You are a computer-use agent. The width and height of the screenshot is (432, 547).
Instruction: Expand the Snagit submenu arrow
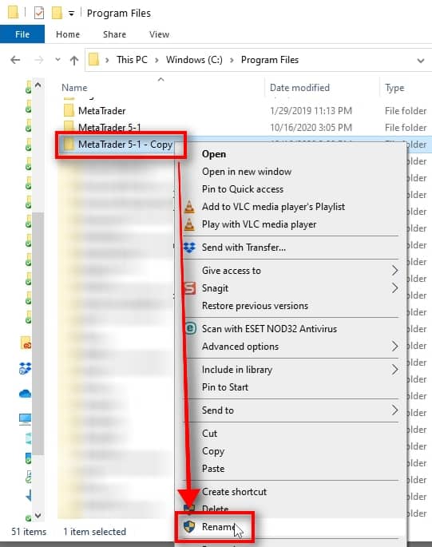394,288
